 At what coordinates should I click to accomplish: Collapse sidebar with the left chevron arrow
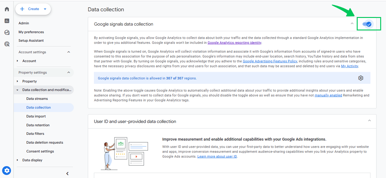[67, 173]
